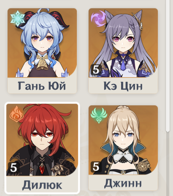This screenshot has height=196, width=173.
Task: Click the number 5 badge on Джинн card
Action: coord(96,167)
